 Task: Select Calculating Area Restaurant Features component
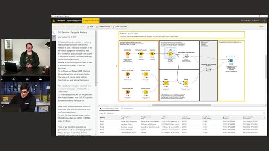point(208,69)
